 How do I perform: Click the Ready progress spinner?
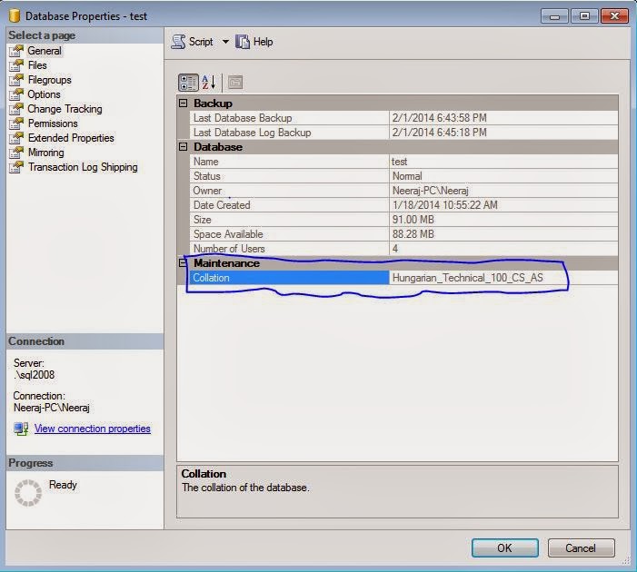(28, 493)
